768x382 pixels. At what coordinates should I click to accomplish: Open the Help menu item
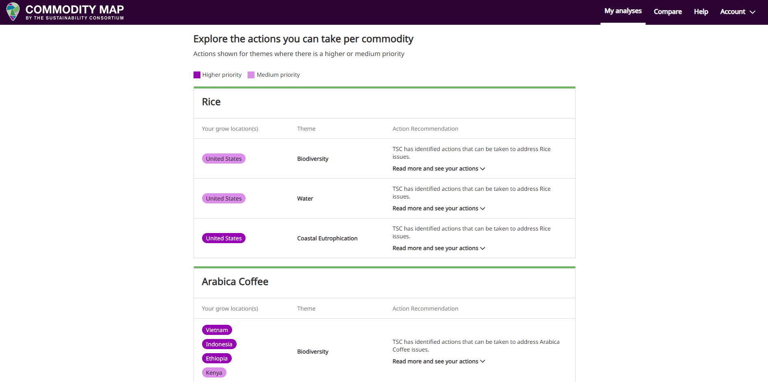pos(701,12)
